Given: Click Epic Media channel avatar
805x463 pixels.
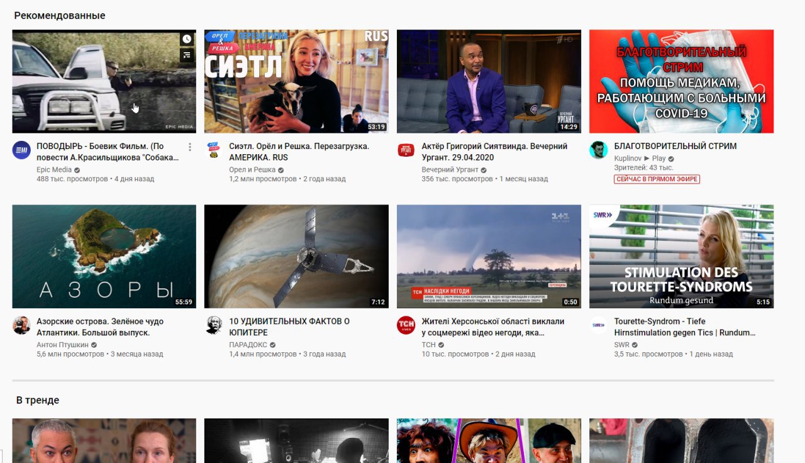Looking at the screenshot, I should pos(21,150).
